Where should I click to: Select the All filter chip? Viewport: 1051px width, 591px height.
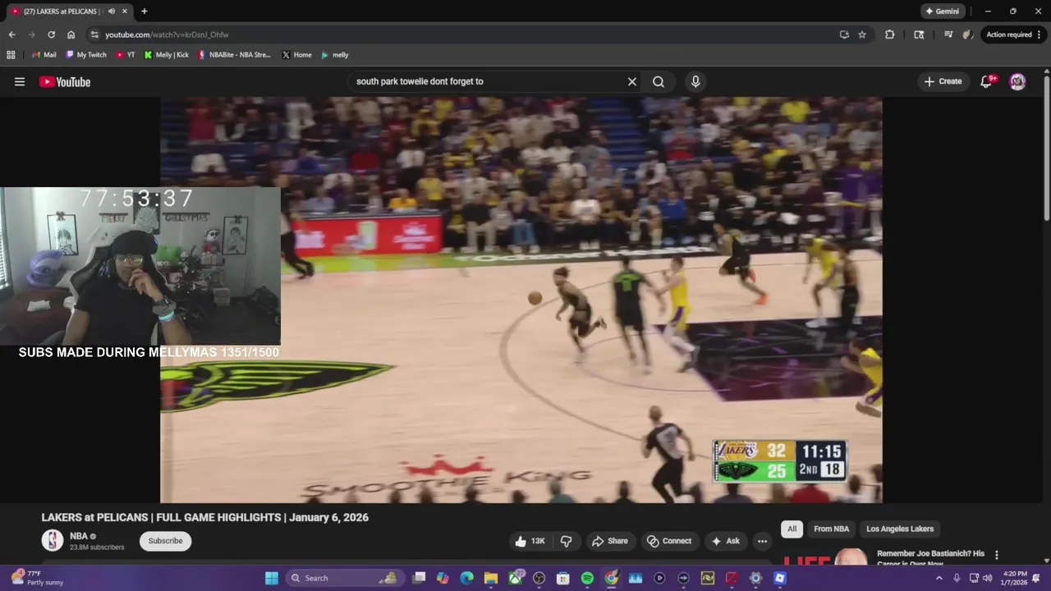(792, 529)
